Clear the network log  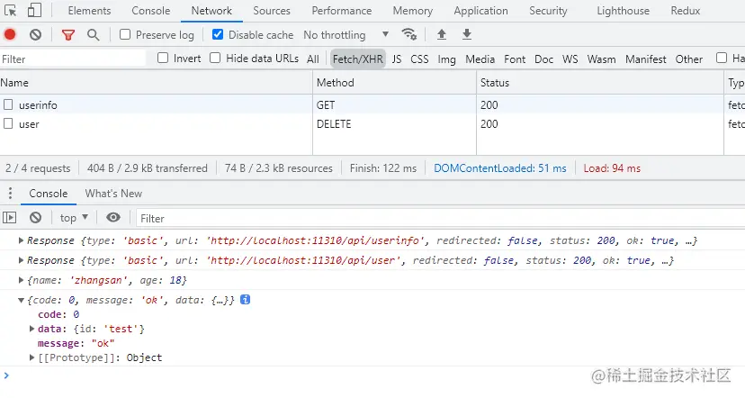[35, 35]
